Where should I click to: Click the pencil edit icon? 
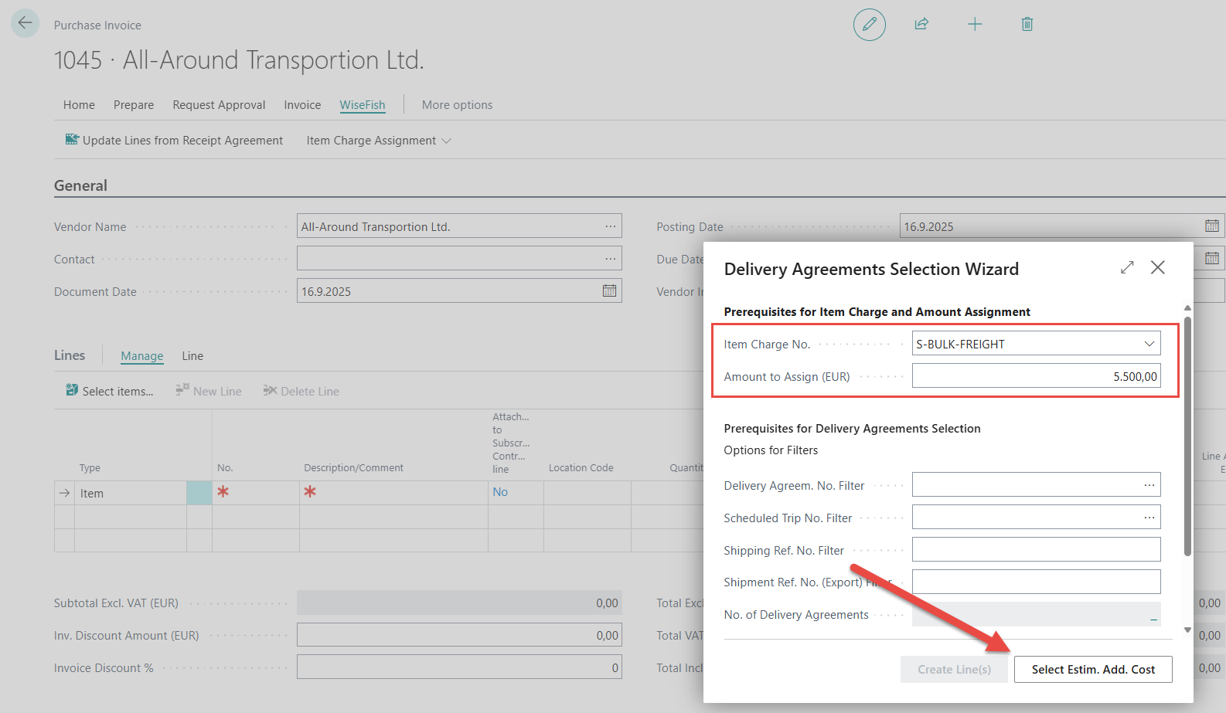(869, 25)
